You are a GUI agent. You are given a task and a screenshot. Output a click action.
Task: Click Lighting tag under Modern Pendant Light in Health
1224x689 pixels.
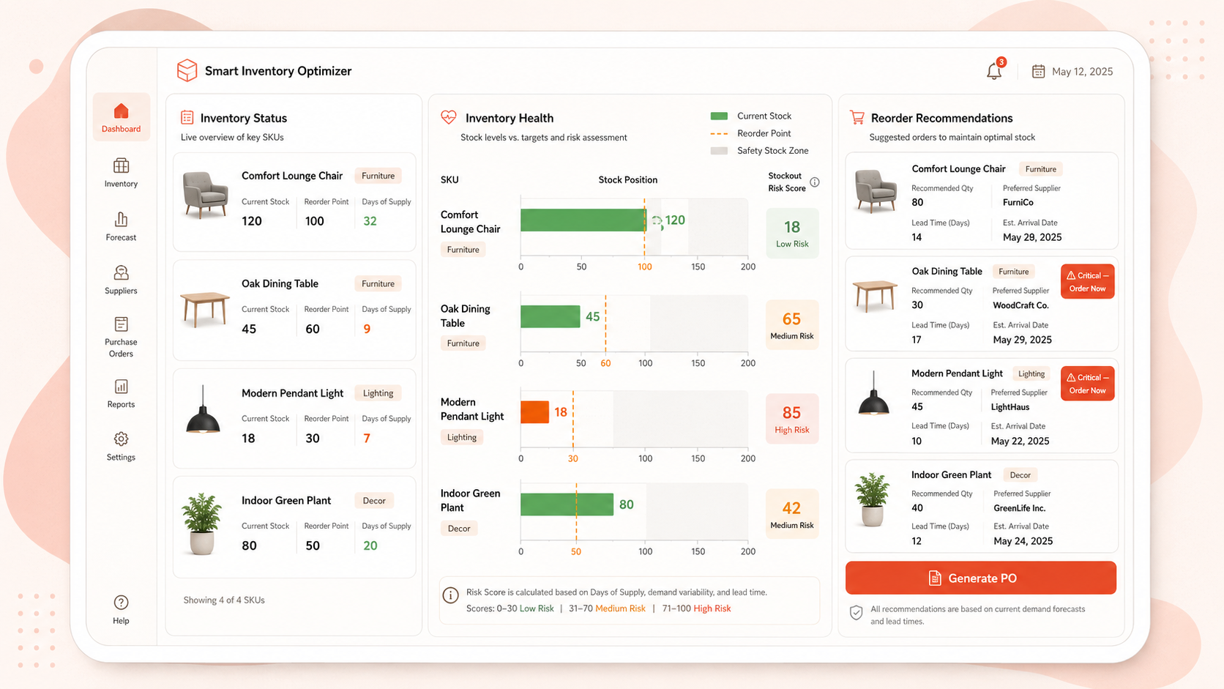coord(462,437)
